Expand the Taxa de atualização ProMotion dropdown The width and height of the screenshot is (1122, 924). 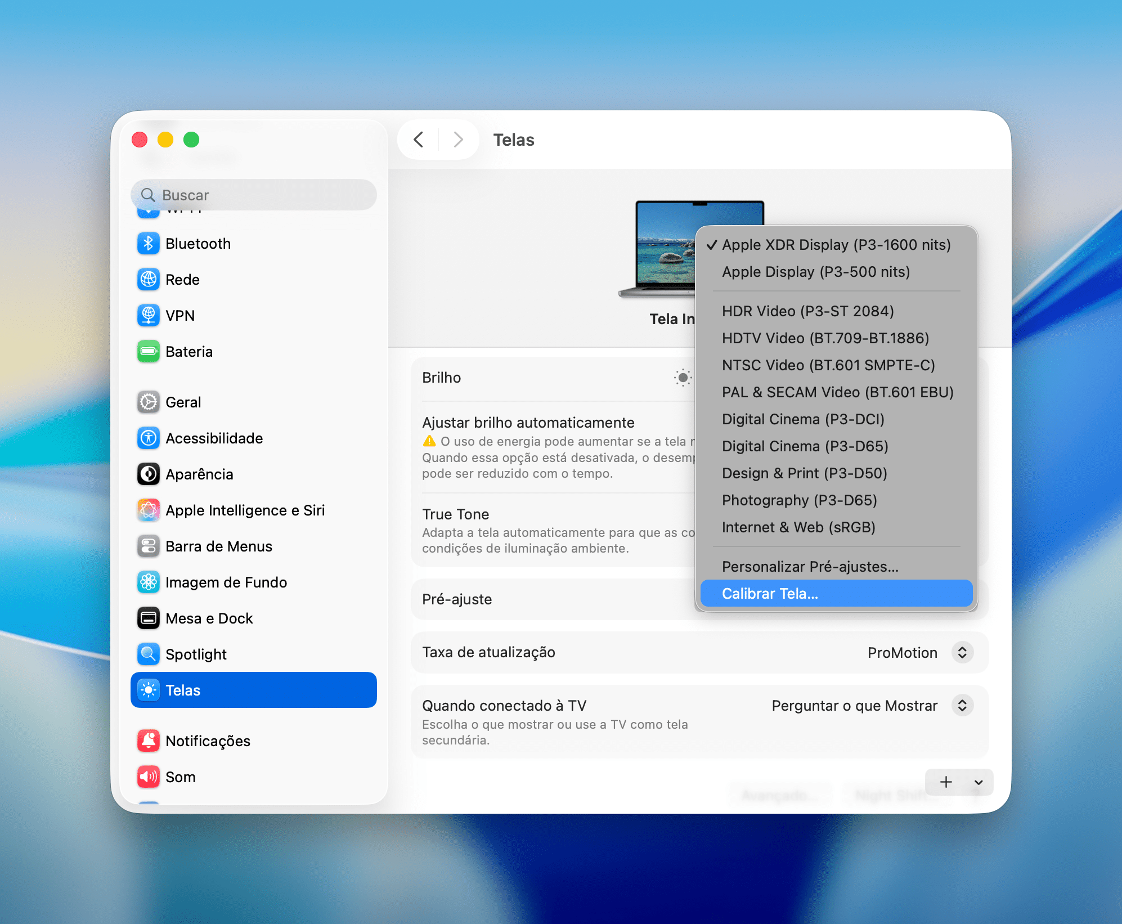pyautogui.click(x=962, y=653)
